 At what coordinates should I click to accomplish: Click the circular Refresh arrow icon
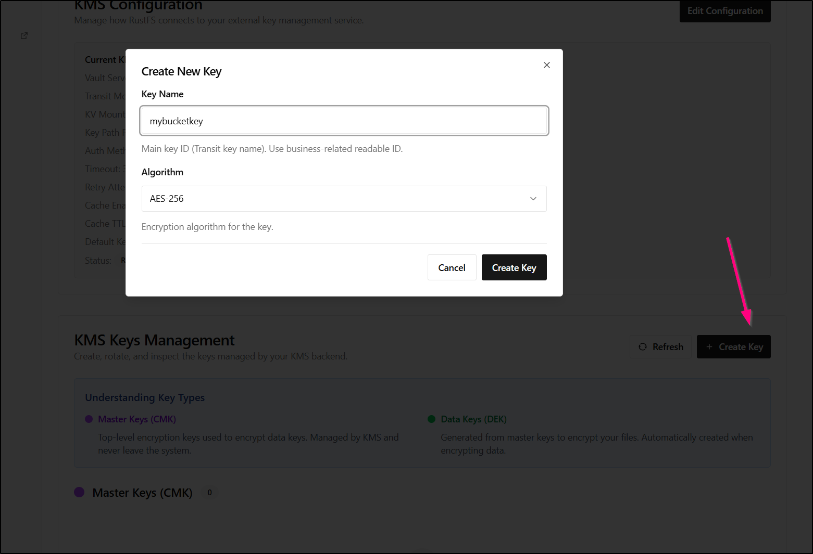(x=643, y=347)
